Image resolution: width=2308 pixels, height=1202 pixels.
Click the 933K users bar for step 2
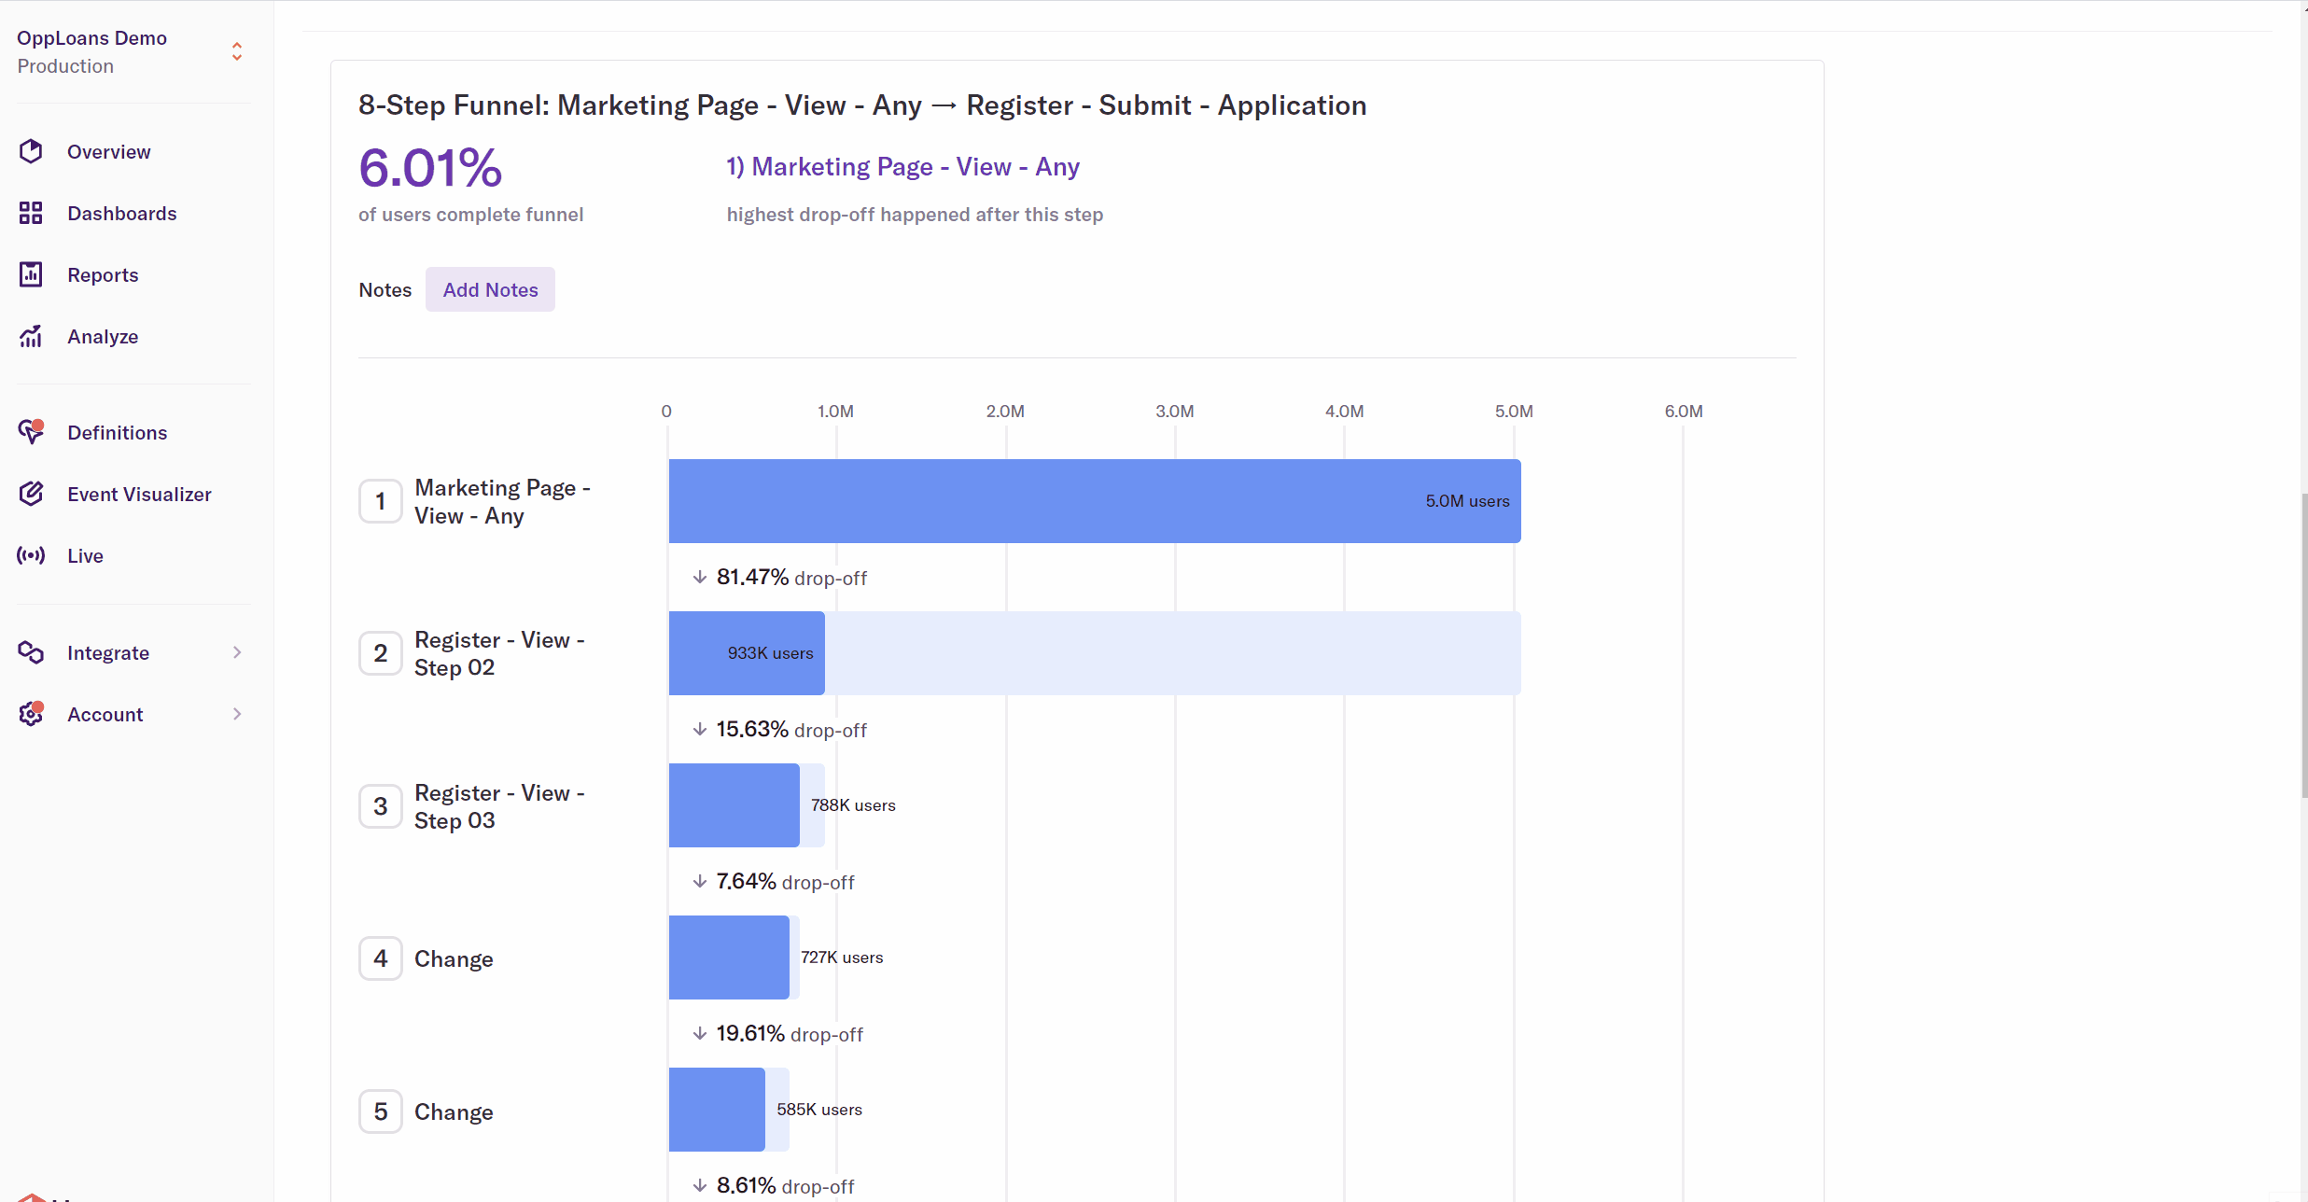746,653
